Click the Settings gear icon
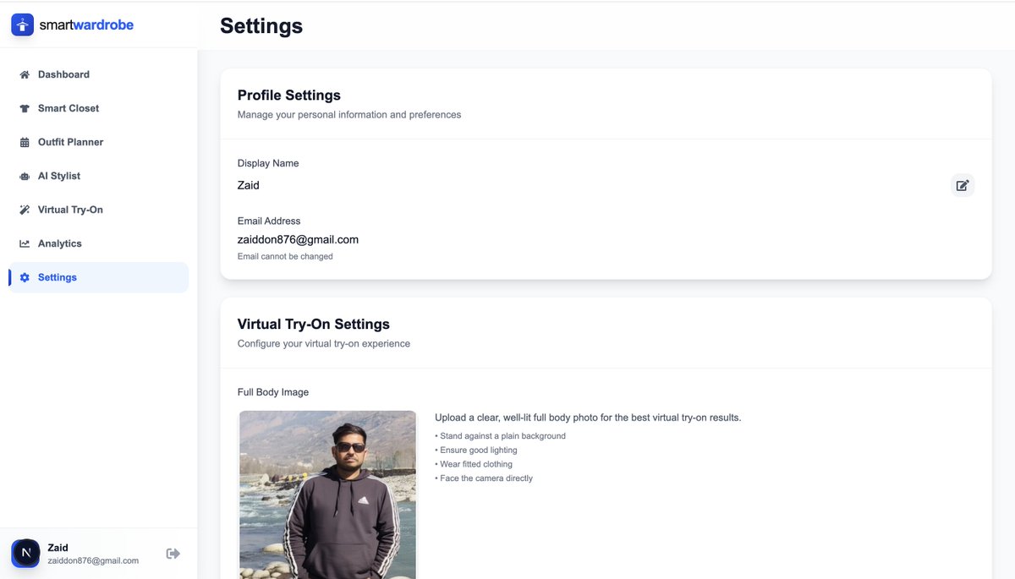1015x579 pixels. click(25, 277)
